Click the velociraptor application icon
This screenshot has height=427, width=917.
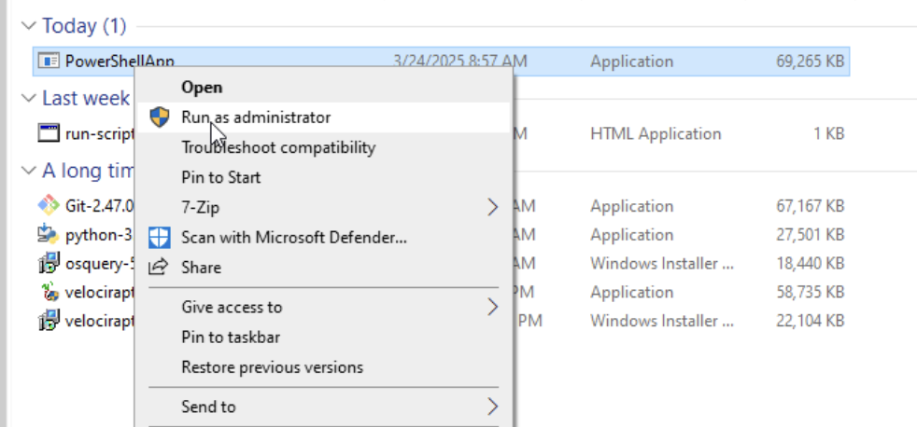pyautogui.click(x=49, y=292)
